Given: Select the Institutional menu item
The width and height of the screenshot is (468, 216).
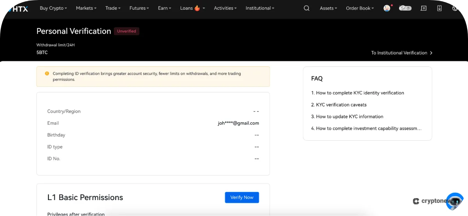Looking at the screenshot, I should click(260, 8).
